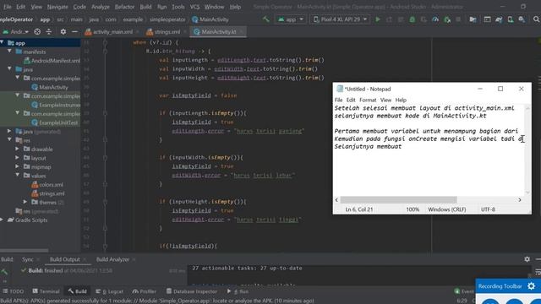Image resolution: width=541 pixels, height=304 pixels.
Task: Expand Gradle Scripts node
Action: pos(2,220)
